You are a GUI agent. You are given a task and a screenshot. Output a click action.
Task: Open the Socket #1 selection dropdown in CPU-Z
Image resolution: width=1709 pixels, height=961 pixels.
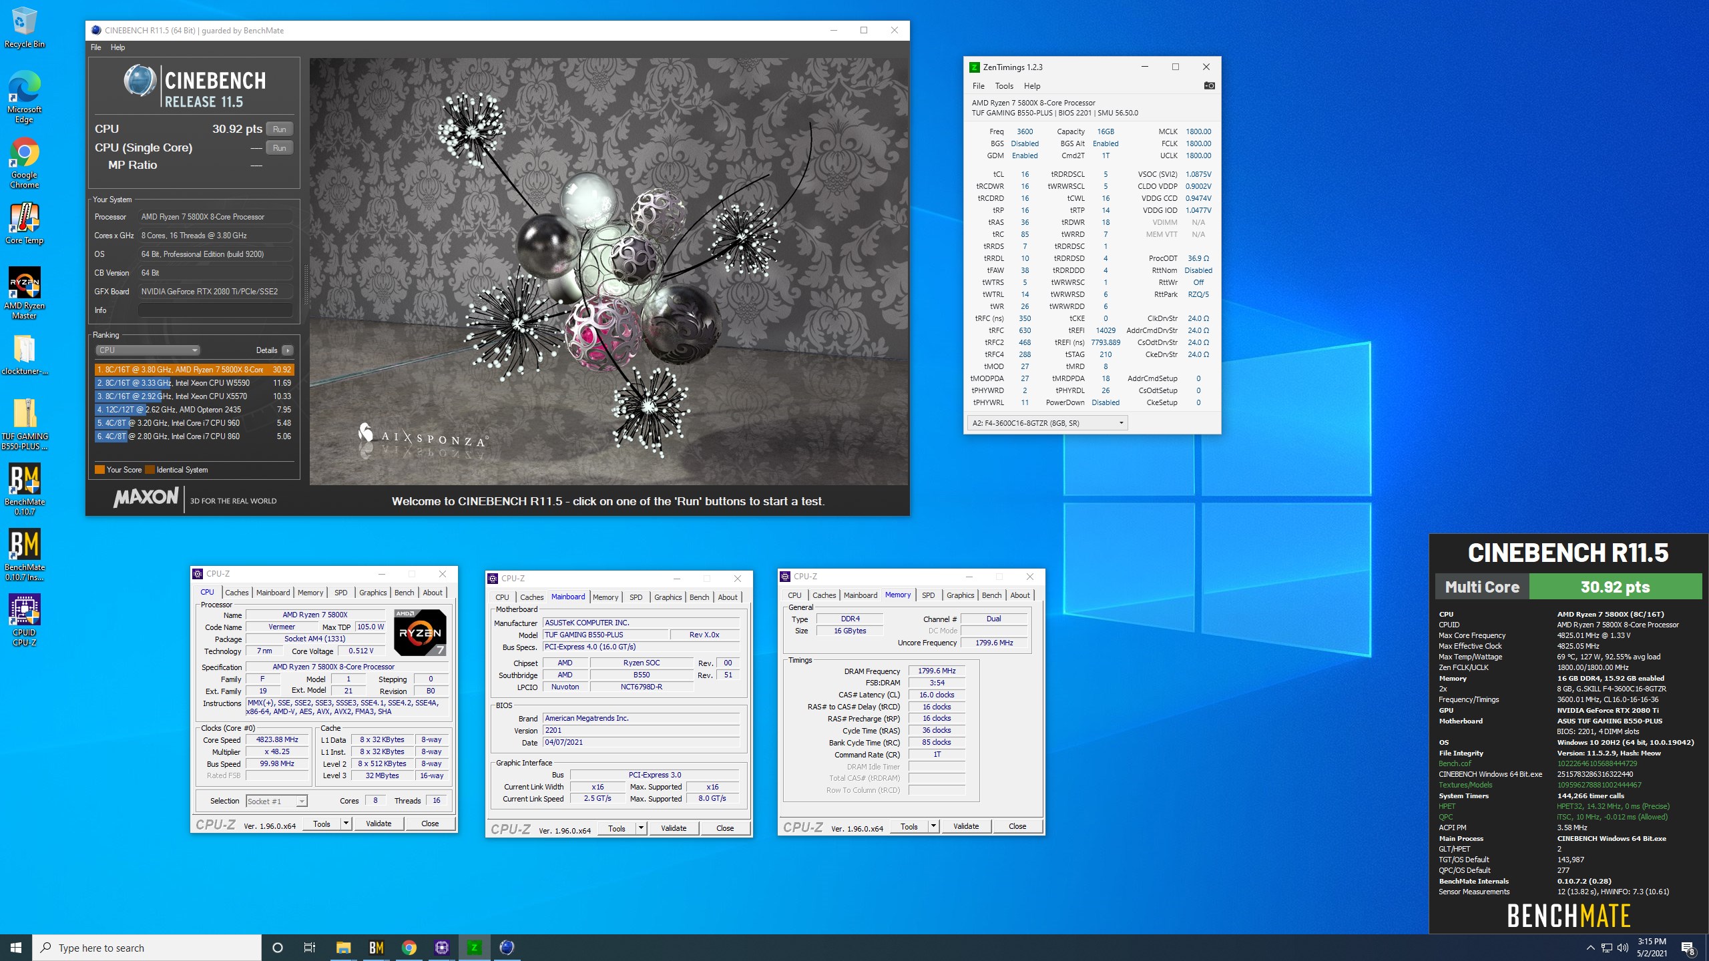pos(276,801)
